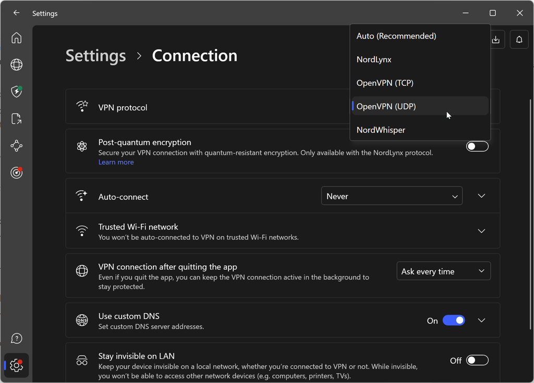The image size is (534, 383).
Task: Open the Learn more link
Action: 116,162
